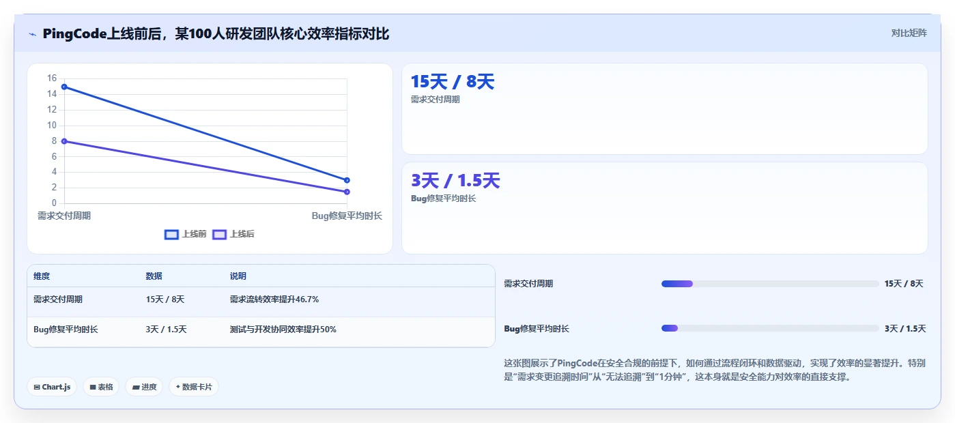Click the icon in 进度 chip
This screenshot has height=423, width=955.
click(x=136, y=388)
